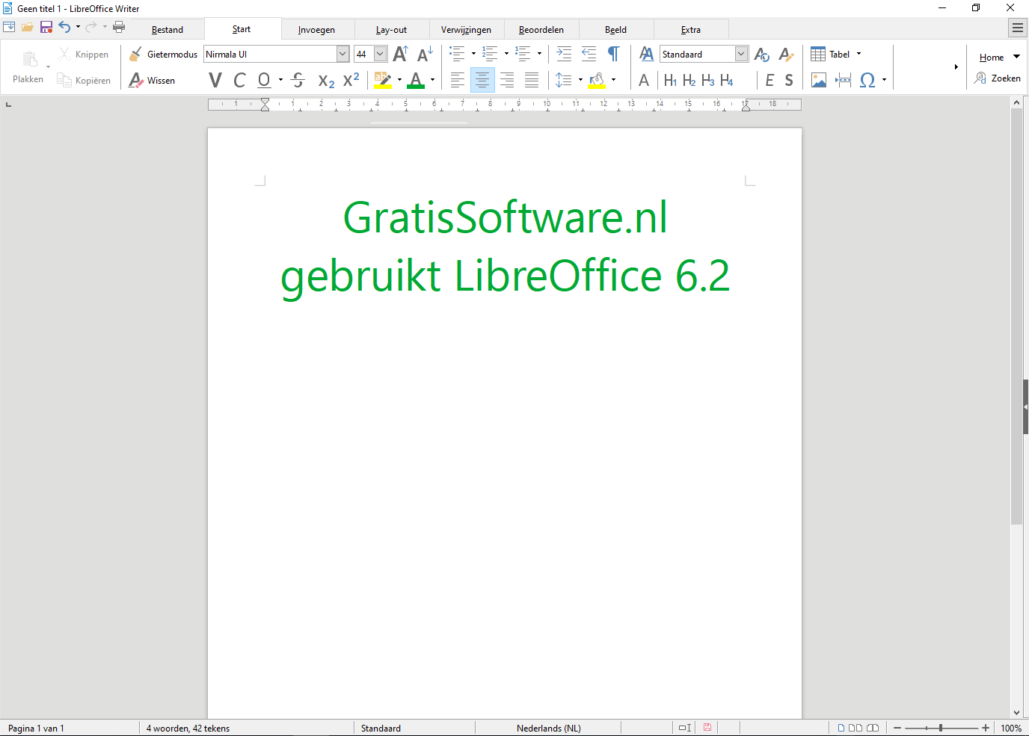
Task: Insert an image using picture icon
Action: (819, 80)
